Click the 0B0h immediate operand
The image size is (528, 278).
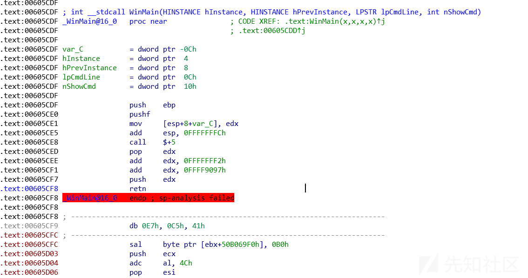(x=280, y=245)
